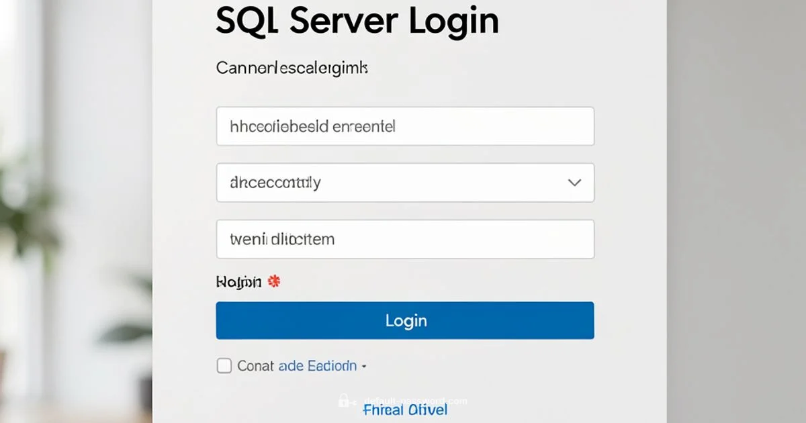The image size is (806, 423).
Task: Click the small lock symbol above Fhreal Otivel
Action: pos(345,400)
